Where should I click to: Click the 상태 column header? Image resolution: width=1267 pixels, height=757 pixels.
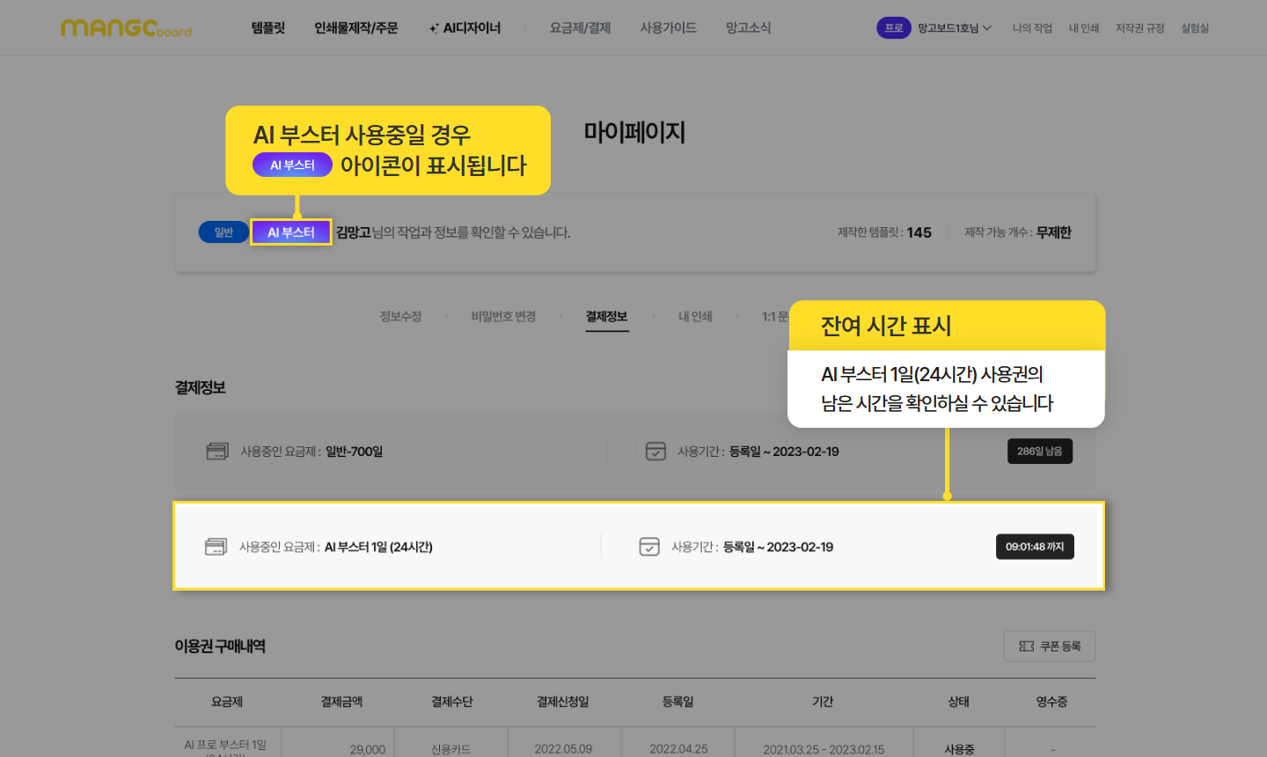click(x=959, y=702)
